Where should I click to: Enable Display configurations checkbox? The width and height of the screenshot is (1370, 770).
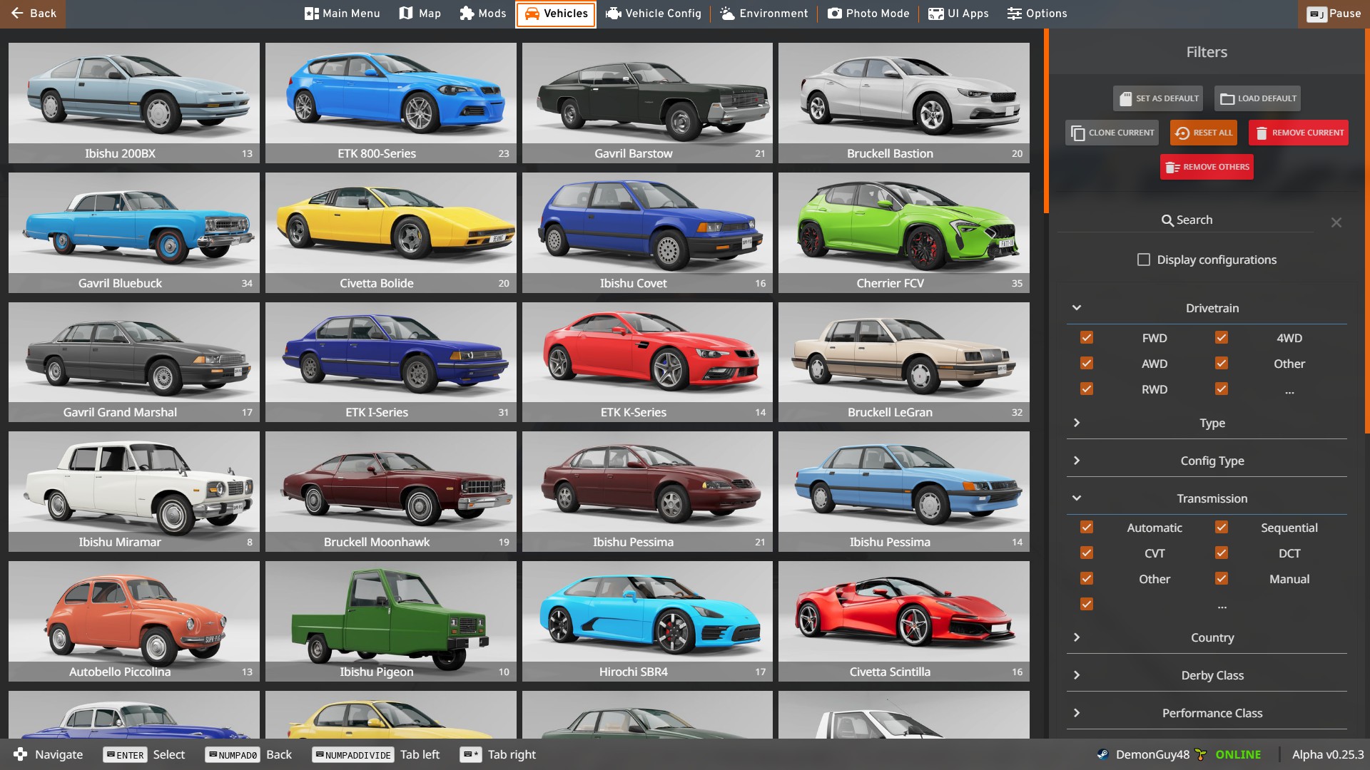click(1144, 260)
